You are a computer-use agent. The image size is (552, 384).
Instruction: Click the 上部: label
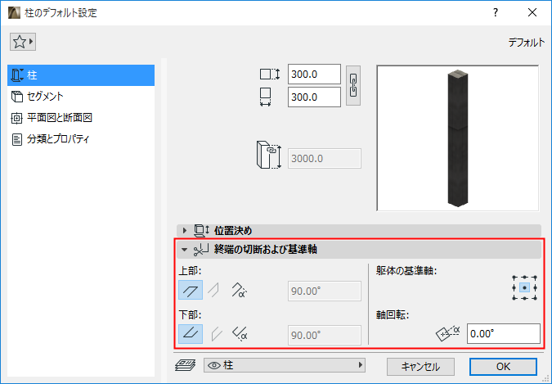(x=190, y=271)
